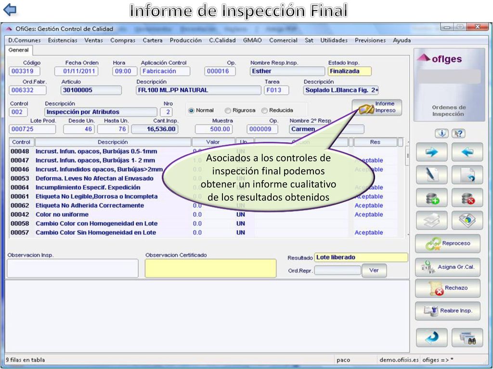Select the Rigurosa inspection radio button
The height and width of the screenshot is (369, 493).
(228, 111)
